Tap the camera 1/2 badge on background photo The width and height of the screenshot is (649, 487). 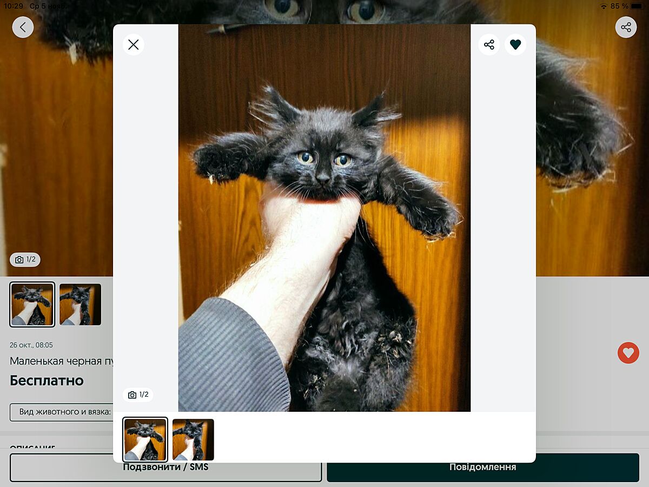click(25, 260)
